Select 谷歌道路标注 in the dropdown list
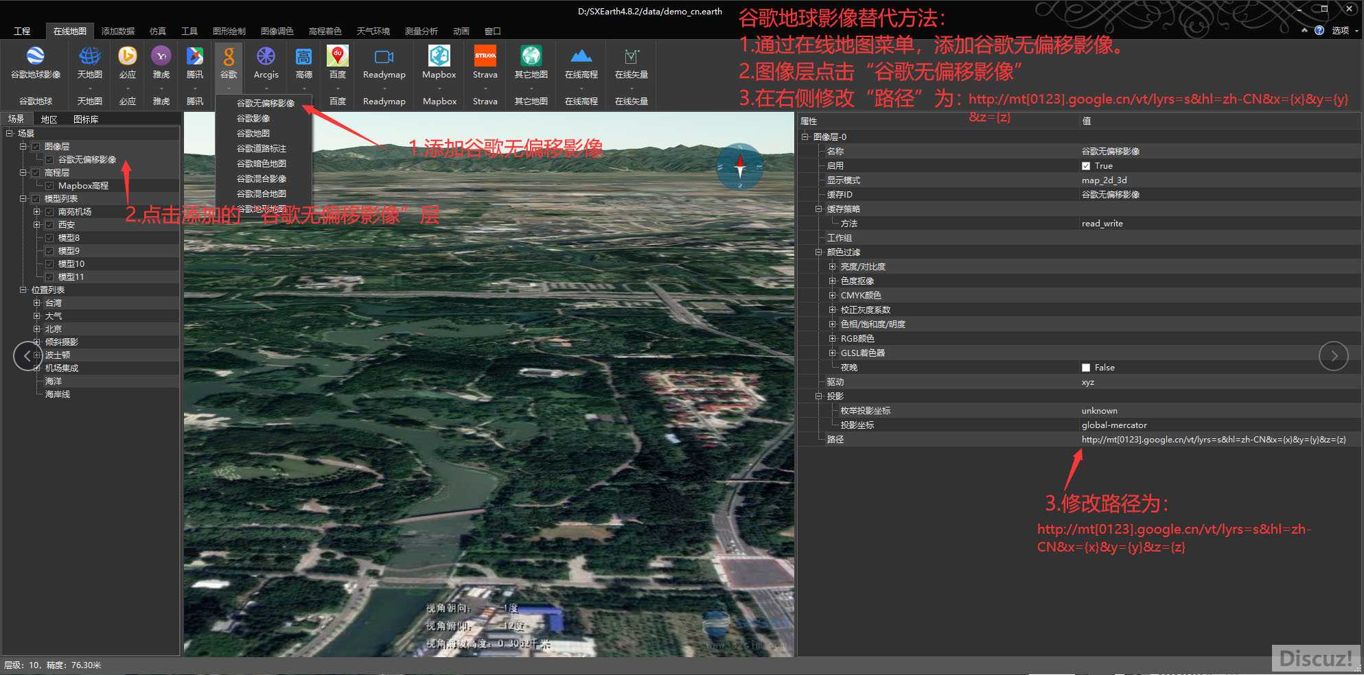 point(262,149)
